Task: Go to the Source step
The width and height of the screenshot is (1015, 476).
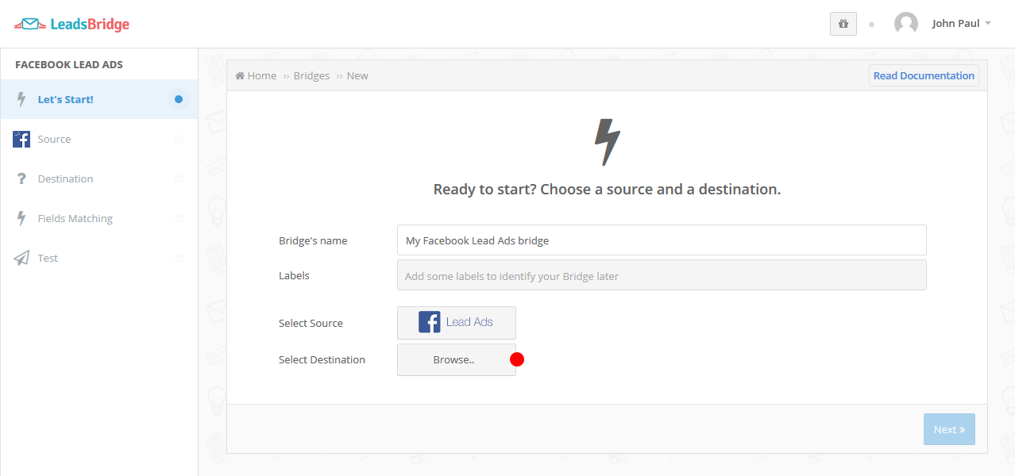Action: click(98, 139)
